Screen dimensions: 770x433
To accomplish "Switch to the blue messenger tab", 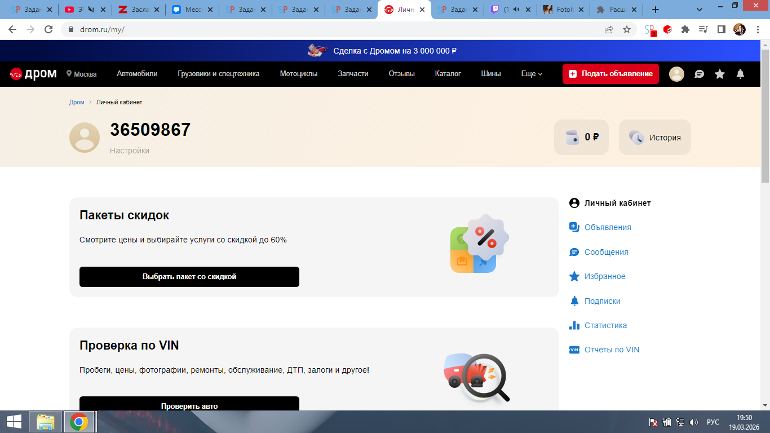I will 191,10.
